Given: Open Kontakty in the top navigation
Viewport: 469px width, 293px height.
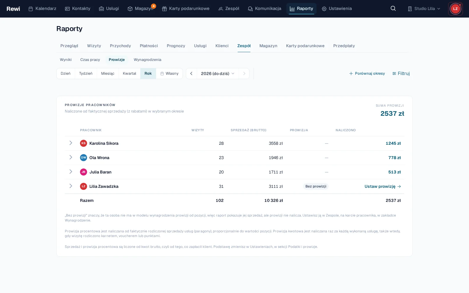Looking at the screenshot, I should (x=78, y=8).
